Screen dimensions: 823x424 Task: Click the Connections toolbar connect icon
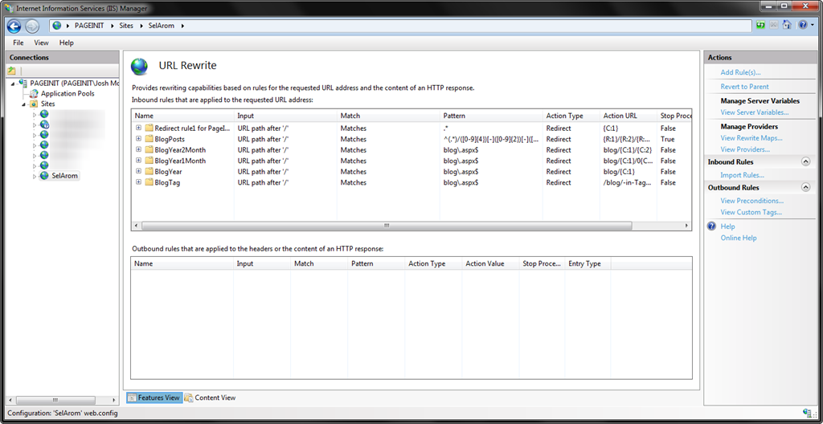click(x=12, y=71)
